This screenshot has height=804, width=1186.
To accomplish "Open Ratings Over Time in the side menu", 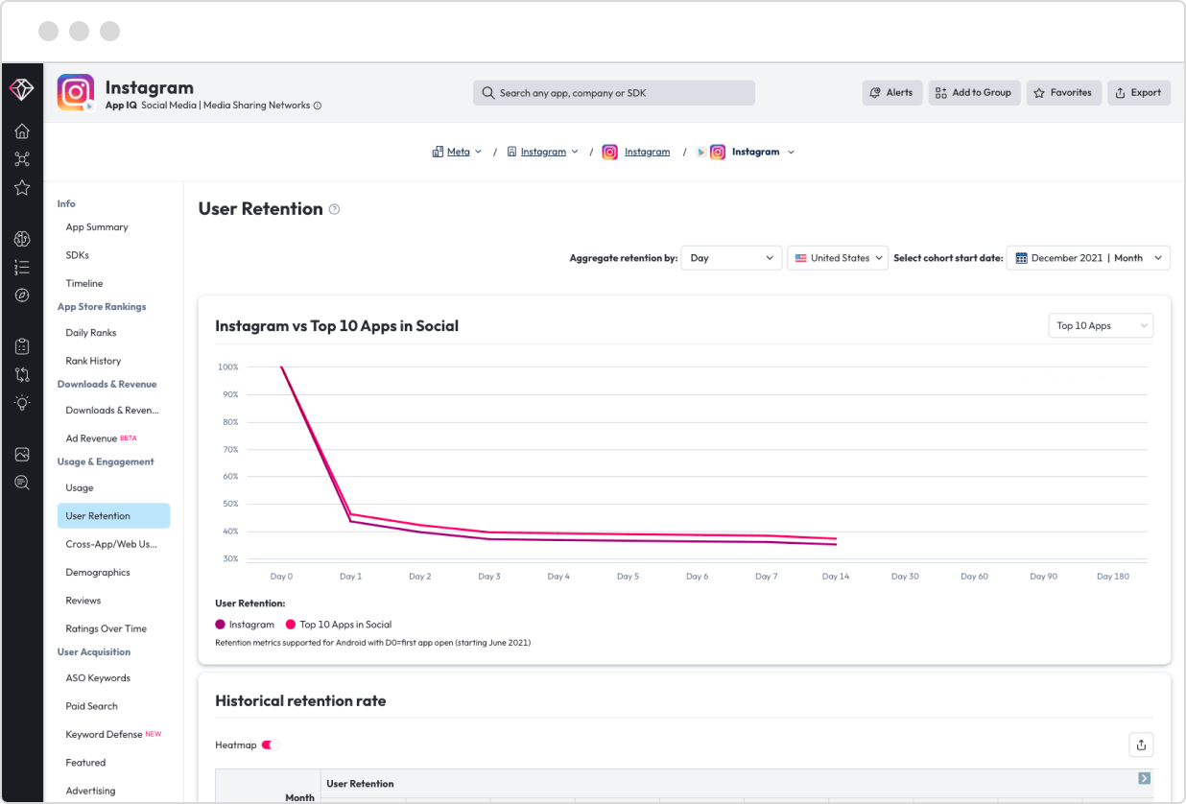I will (107, 629).
